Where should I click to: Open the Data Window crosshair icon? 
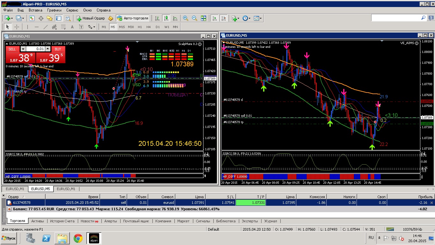[41, 18]
